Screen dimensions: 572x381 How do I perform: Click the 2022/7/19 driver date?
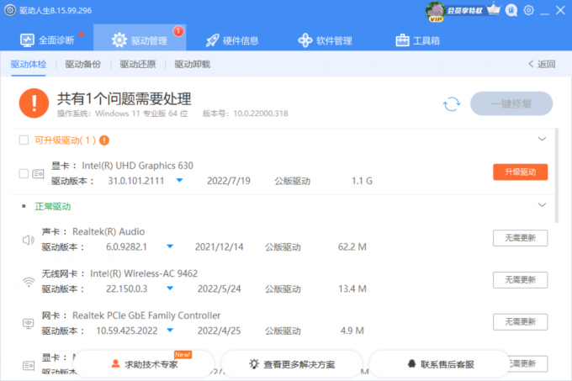pyautogui.click(x=229, y=181)
